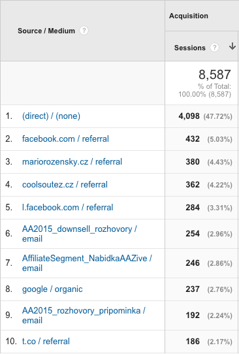
Task: Click the 432 sessions cell for facebook.com
Action: pyautogui.click(x=193, y=139)
